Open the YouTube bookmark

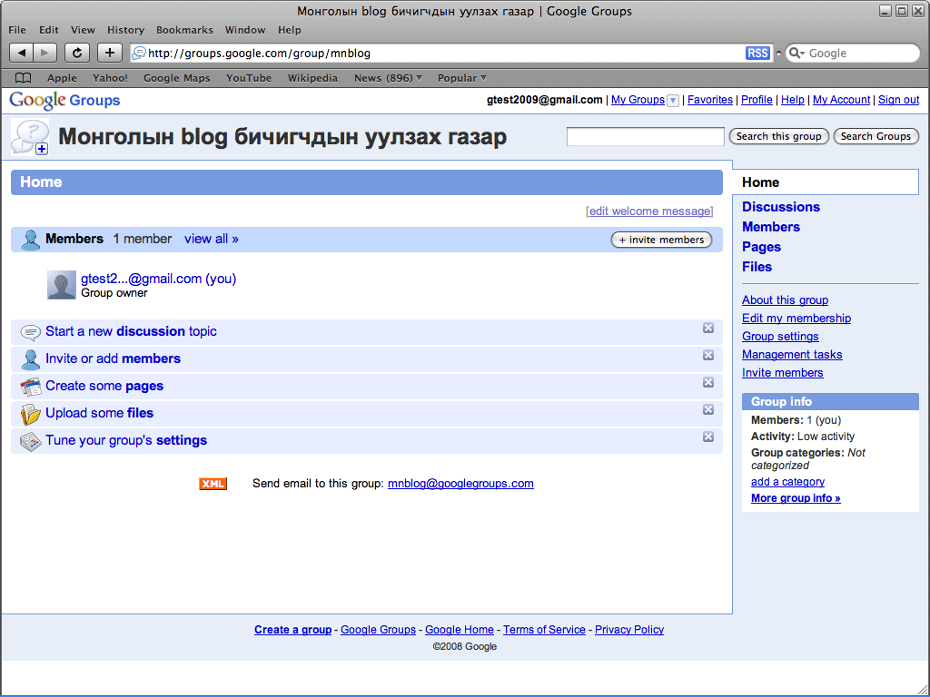click(249, 78)
